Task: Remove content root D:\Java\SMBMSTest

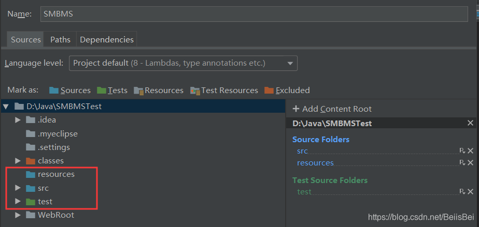Action: click(x=470, y=123)
